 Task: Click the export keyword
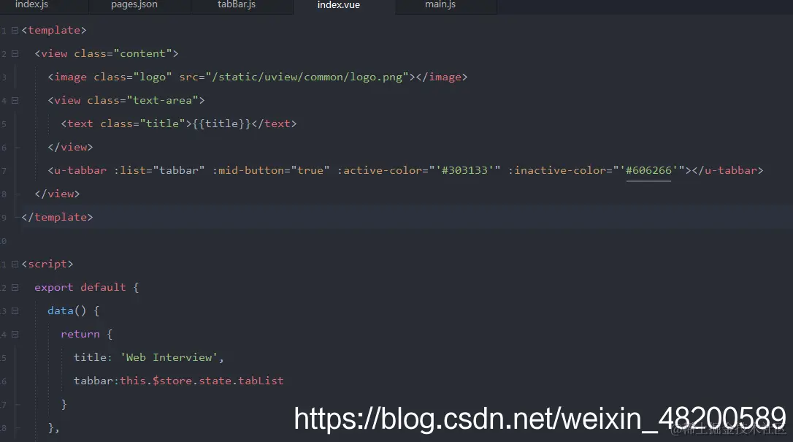(53, 287)
